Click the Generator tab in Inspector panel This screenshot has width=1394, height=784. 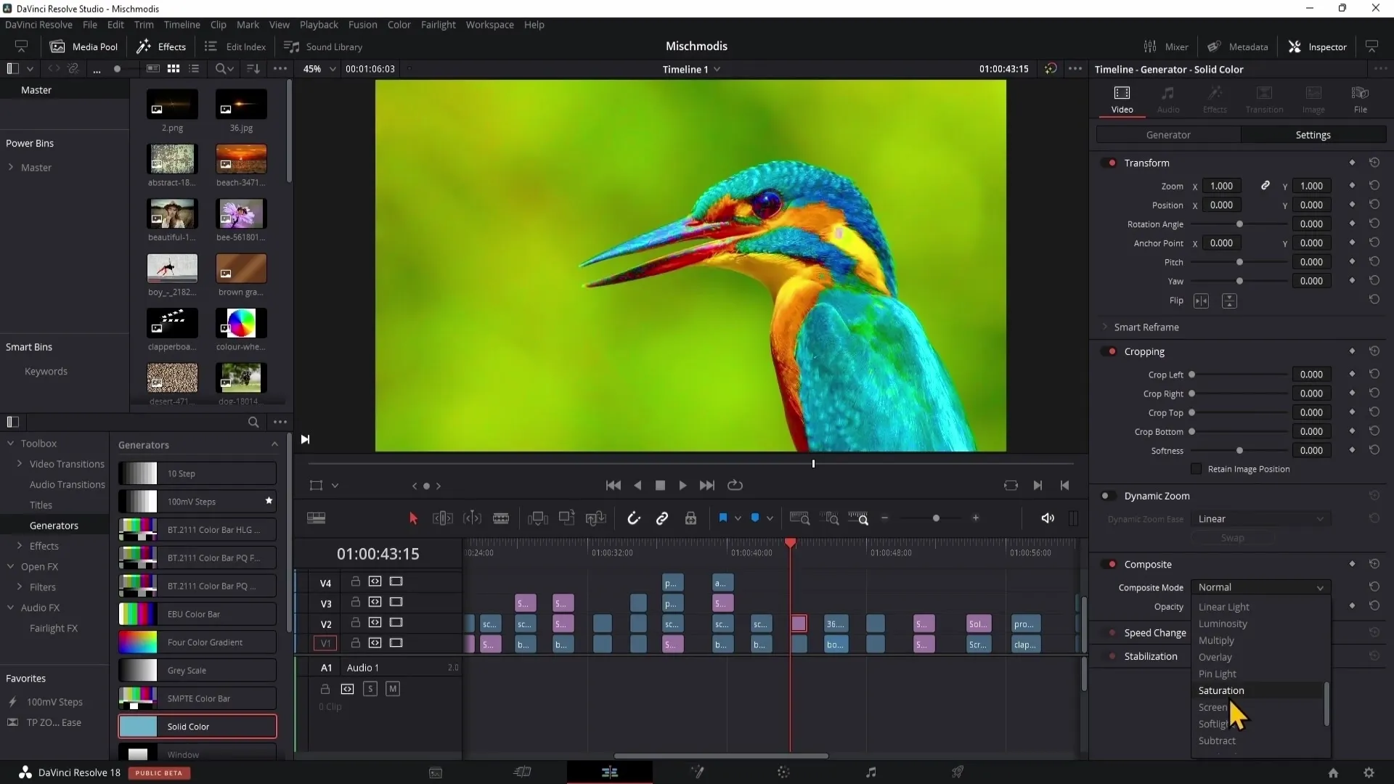pyautogui.click(x=1168, y=134)
